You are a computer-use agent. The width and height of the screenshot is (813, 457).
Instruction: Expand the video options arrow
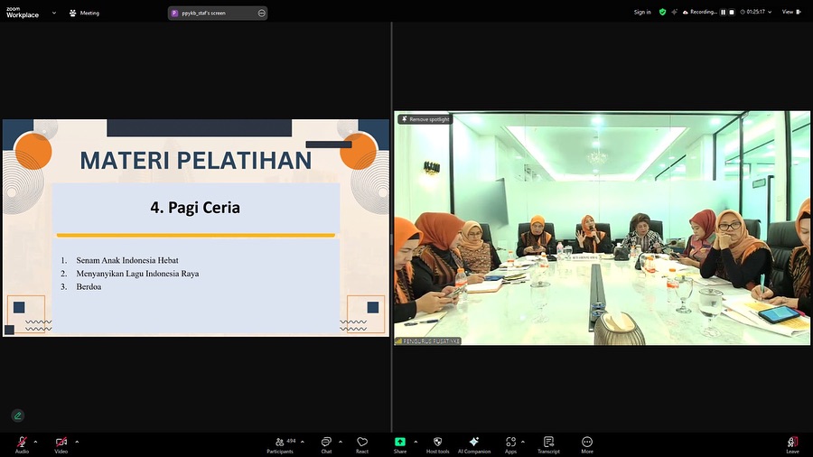[77, 442]
